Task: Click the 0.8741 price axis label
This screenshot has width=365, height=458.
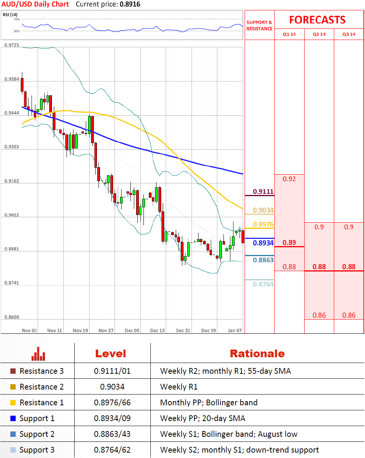Action: tap(12, 283)
